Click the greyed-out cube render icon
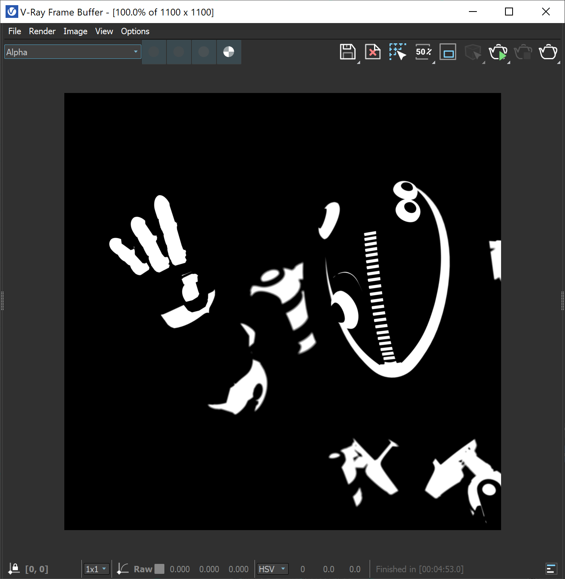Screen dimensions: 565x579 tap(473, 52)
